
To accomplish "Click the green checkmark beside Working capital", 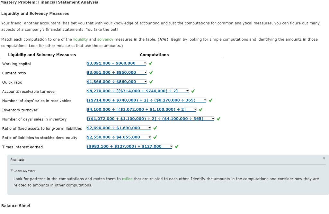I will 150,63.
